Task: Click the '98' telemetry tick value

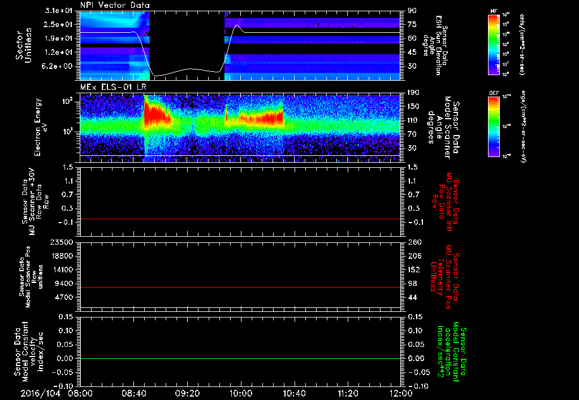Action: [412, 284]
